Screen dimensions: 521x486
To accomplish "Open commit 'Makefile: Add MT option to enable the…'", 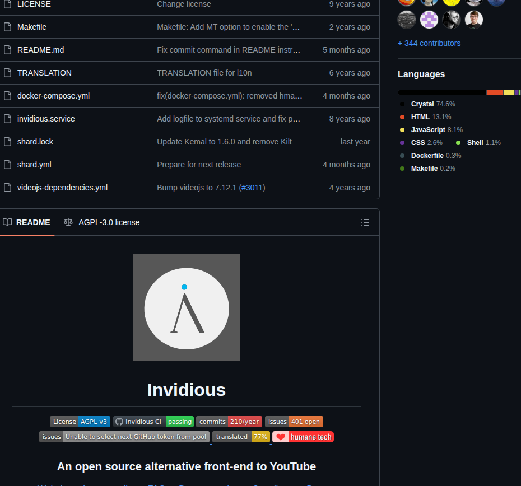I will [x=229, y=27].
